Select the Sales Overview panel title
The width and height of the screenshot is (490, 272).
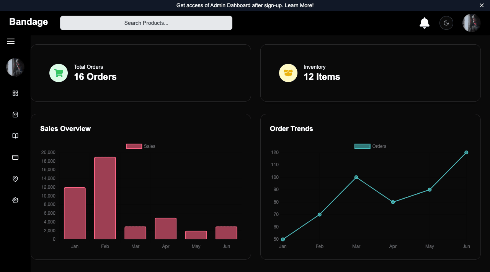point(65,129)
